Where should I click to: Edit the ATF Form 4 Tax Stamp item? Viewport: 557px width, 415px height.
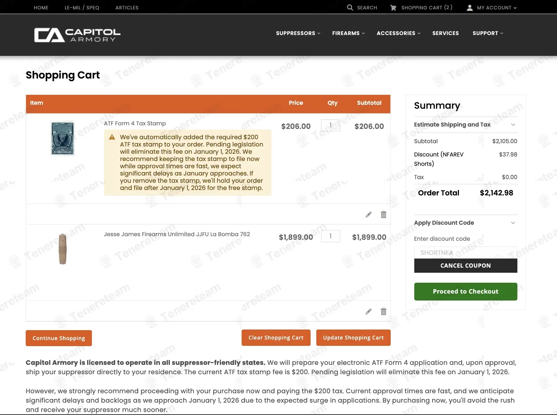click(x=368, y=215)
